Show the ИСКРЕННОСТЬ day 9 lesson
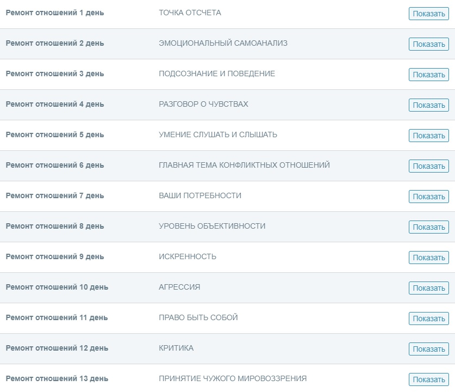 [428, 258]
